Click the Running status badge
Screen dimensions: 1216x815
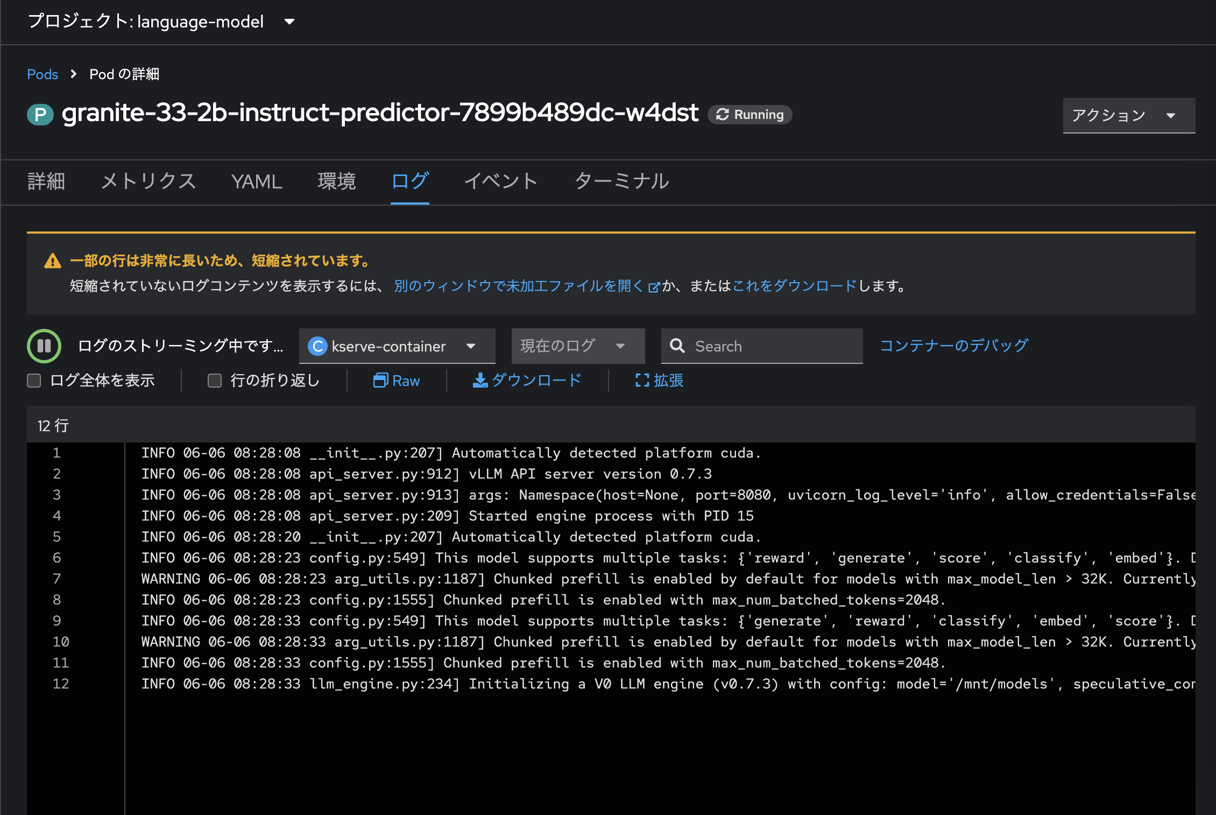[x=750, y=115]
